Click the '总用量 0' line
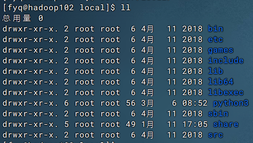The width and height of the screenshot is (253, 143). tap(23, 18)
